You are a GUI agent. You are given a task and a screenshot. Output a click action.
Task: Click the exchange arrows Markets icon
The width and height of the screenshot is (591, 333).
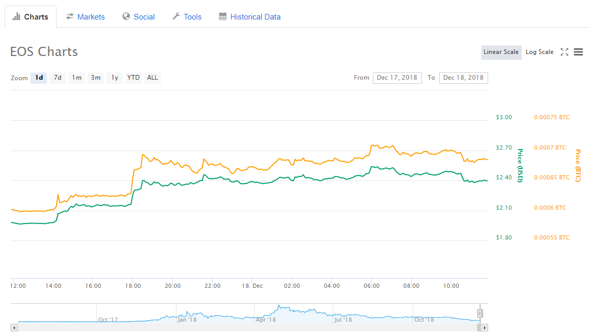(70, 16)
